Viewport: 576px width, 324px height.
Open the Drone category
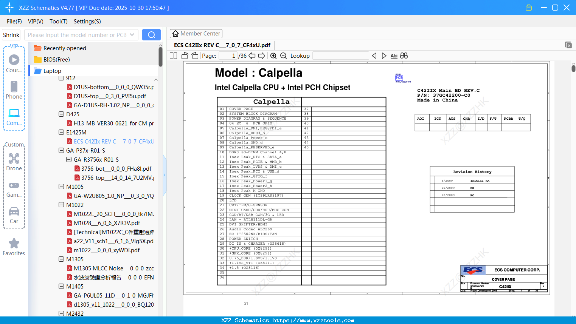click(14, 162)
